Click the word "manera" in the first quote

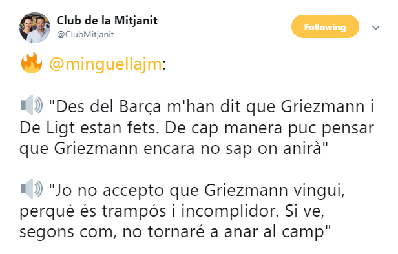click(x=253, y=128)
